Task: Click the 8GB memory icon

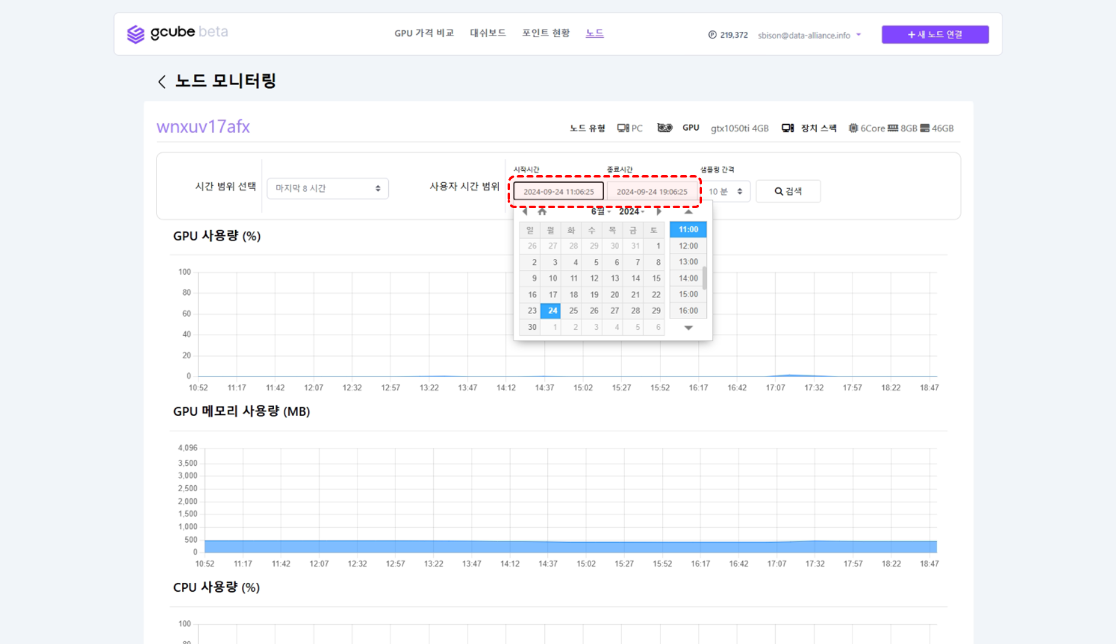Action: click(893, 128)
